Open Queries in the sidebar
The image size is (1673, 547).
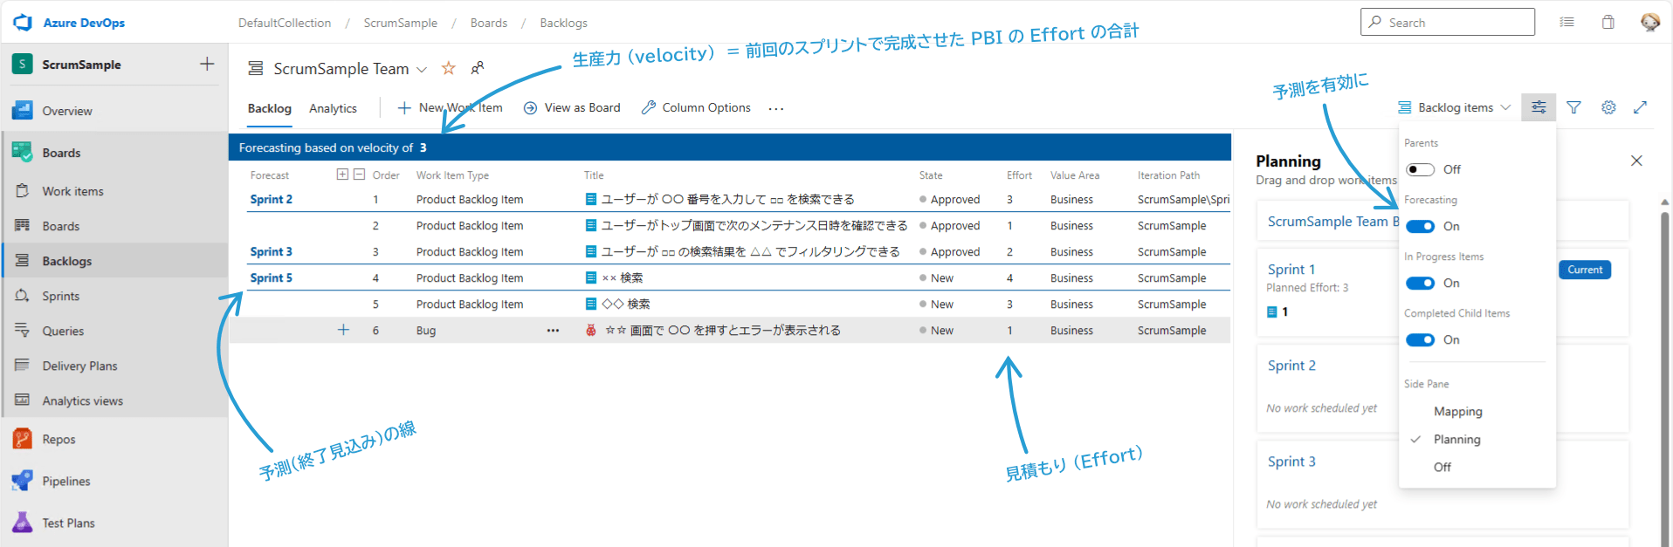click(x=63, y=331)
